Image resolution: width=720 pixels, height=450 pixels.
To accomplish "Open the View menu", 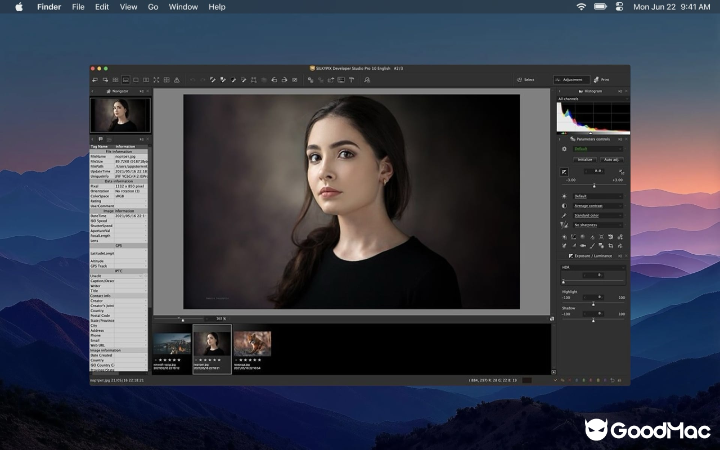I will (x=128, y=7).
